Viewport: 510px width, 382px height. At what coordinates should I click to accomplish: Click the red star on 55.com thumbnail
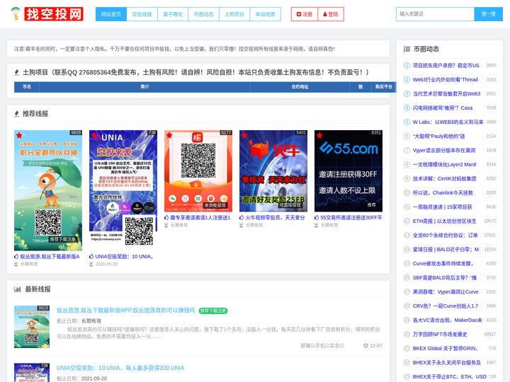pyautogui.click(x=319, y=135)
